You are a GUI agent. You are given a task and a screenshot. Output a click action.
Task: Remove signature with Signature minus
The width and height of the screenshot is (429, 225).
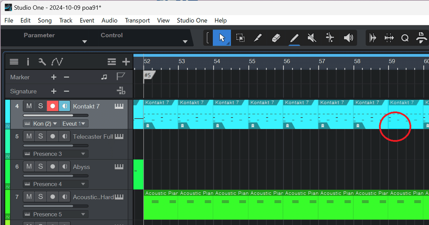(66, 91)
